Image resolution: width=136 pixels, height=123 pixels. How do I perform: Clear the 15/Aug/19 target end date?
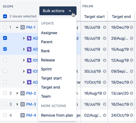tap(132, 49)
